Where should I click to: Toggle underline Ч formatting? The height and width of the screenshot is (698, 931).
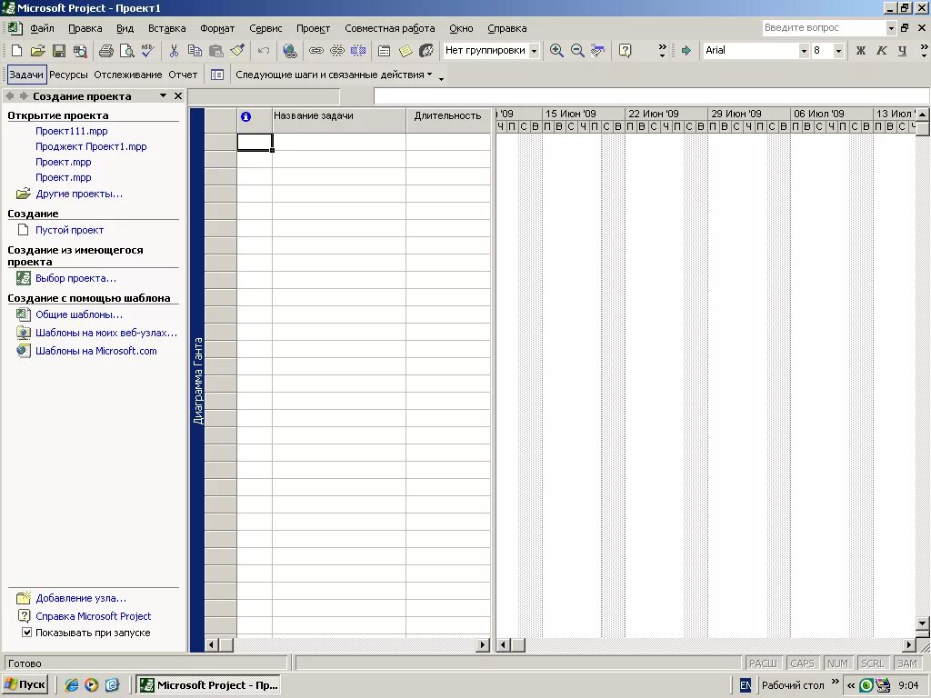pyautogui.click(x=903, y=51)
